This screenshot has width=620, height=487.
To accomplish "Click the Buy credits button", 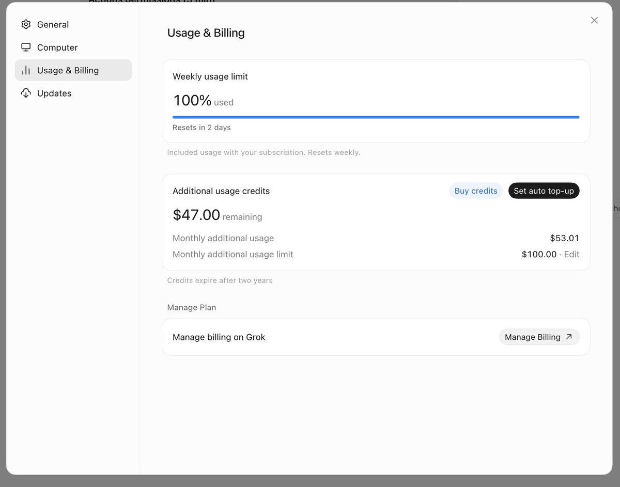I will click(476, 191).
